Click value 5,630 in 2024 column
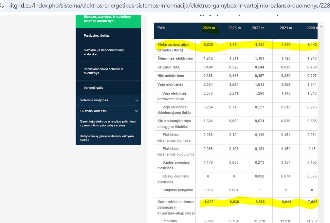 pyautogui.click(x=208, y=45)
